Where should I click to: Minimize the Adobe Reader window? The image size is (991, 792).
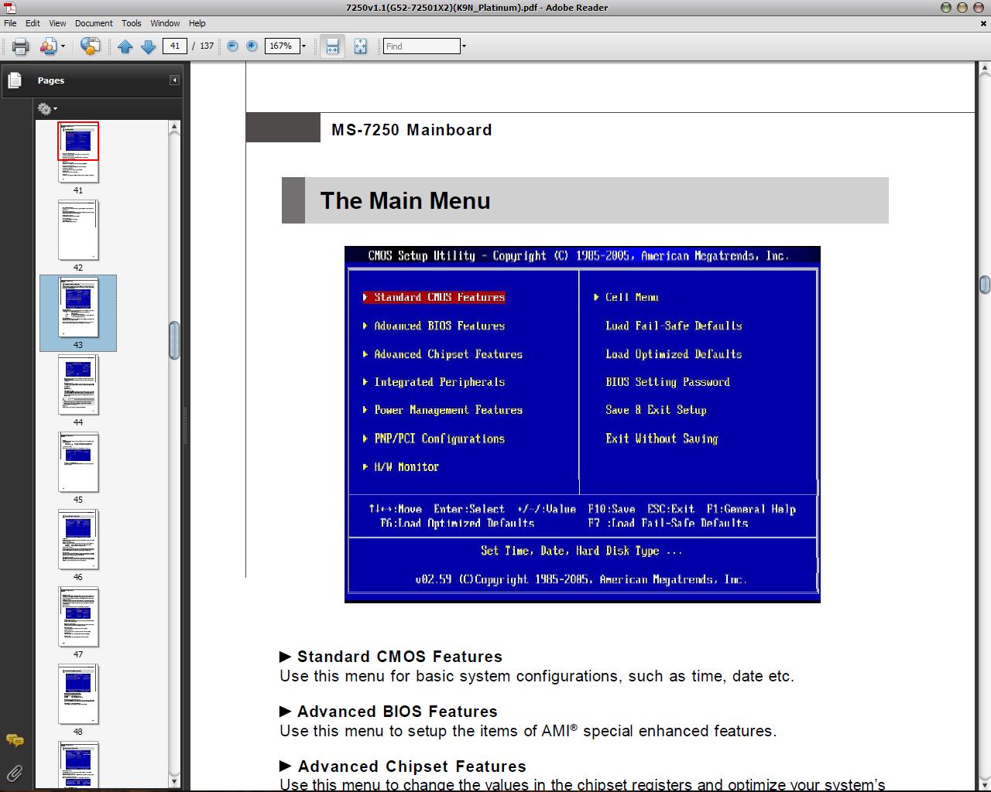coord(946,8)
